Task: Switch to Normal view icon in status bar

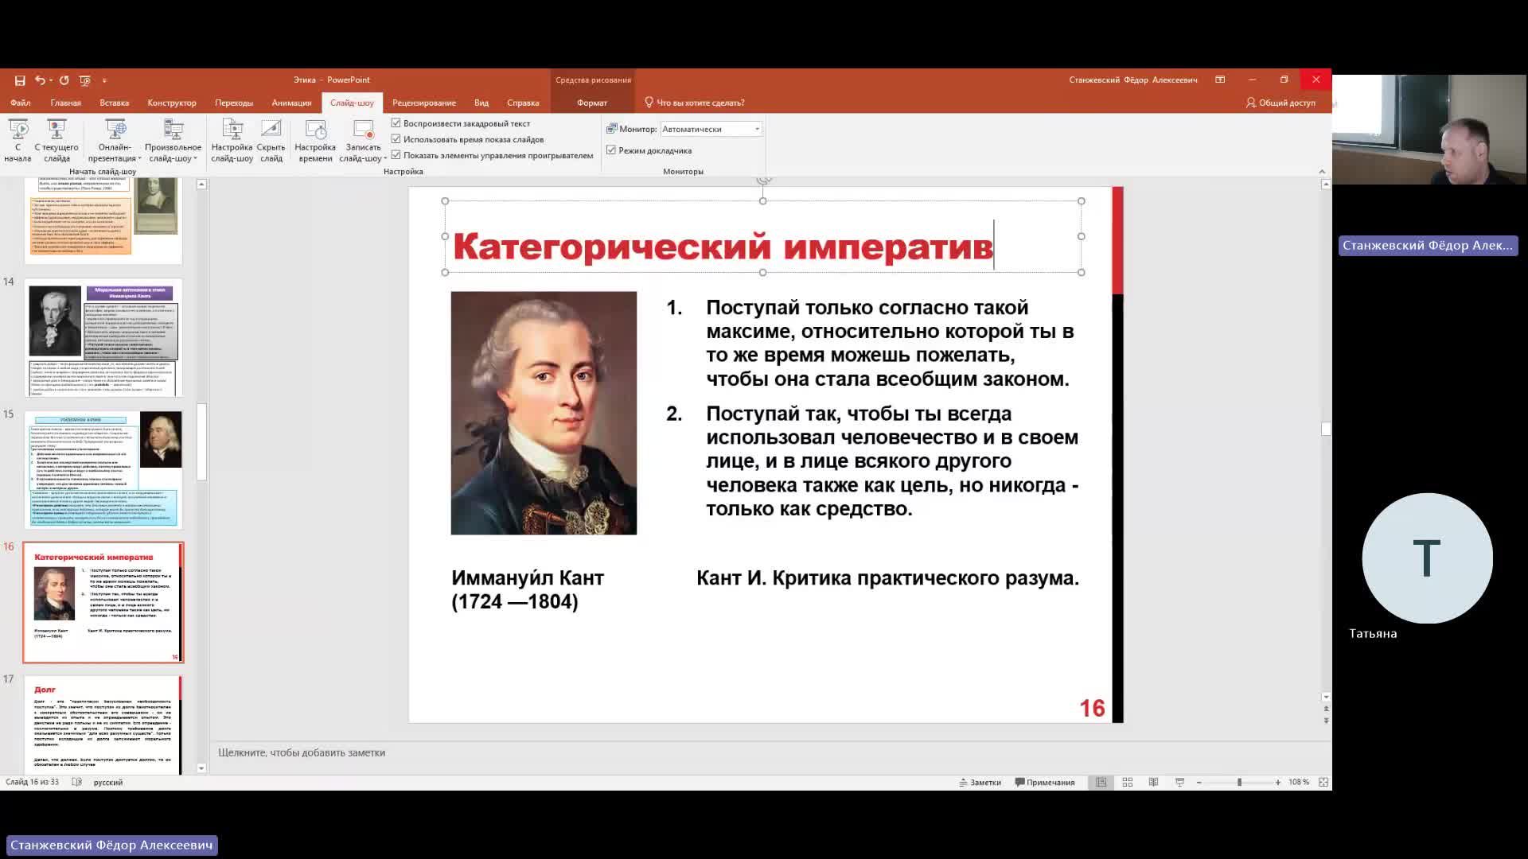Action: click(x=1101, y=783)
